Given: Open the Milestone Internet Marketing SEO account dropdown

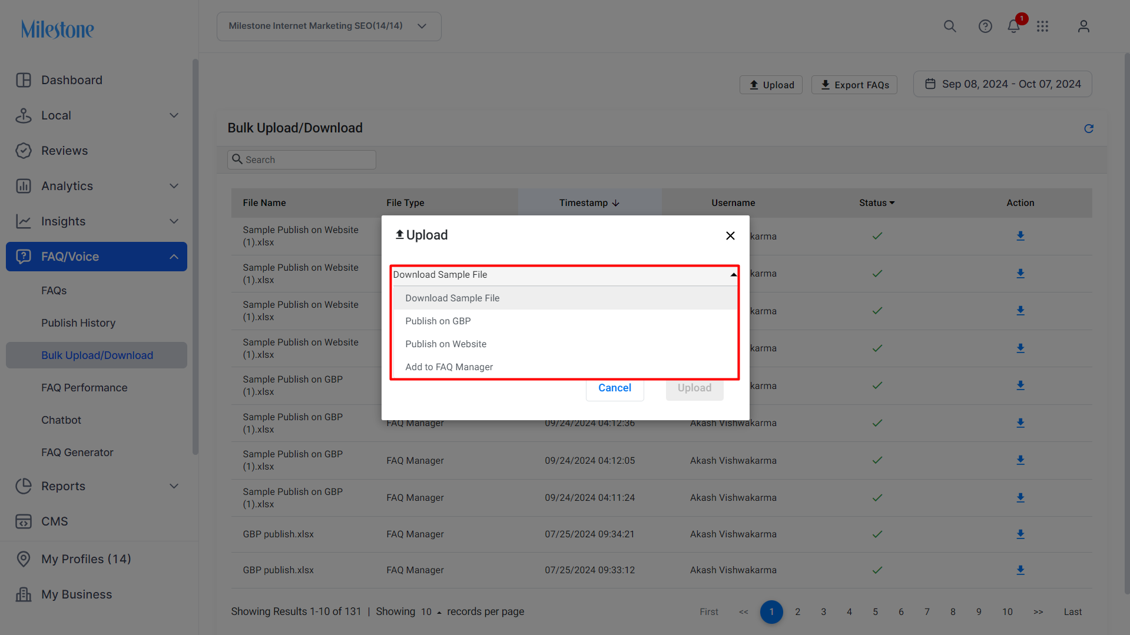Looking at the screenshot, I should tap(329, 26).
